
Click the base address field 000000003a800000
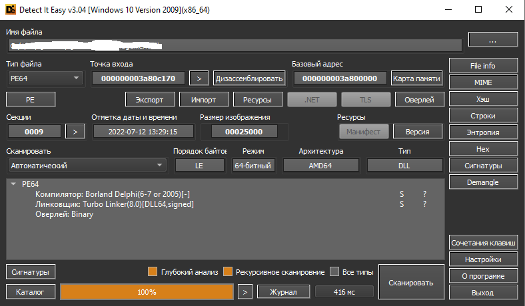pyautogui.click(x=340, y=78)
